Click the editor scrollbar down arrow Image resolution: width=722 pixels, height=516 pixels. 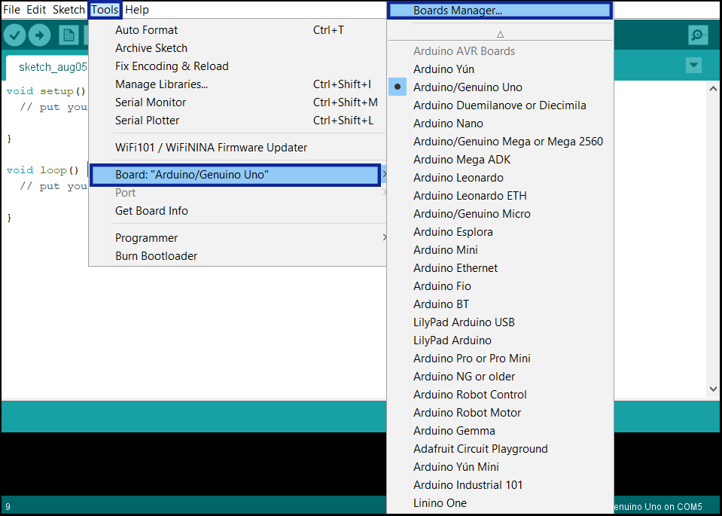pyautogui.click(x=714, y=389)
